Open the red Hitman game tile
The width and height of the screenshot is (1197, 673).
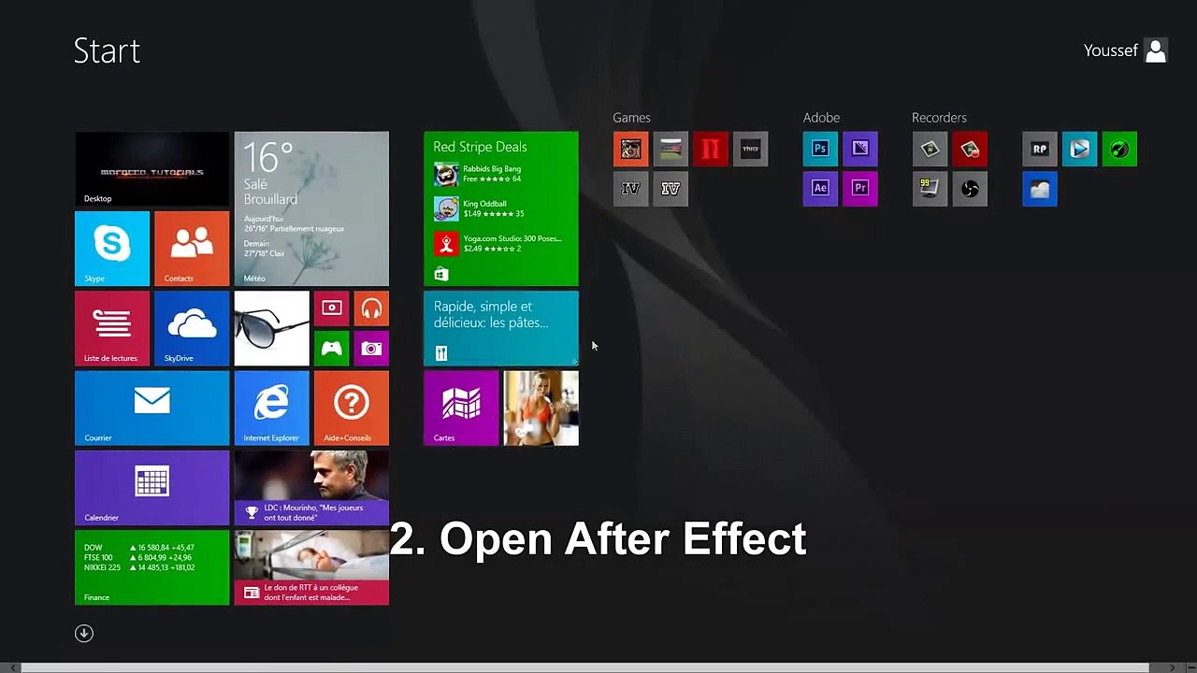(x=711, y=149)
